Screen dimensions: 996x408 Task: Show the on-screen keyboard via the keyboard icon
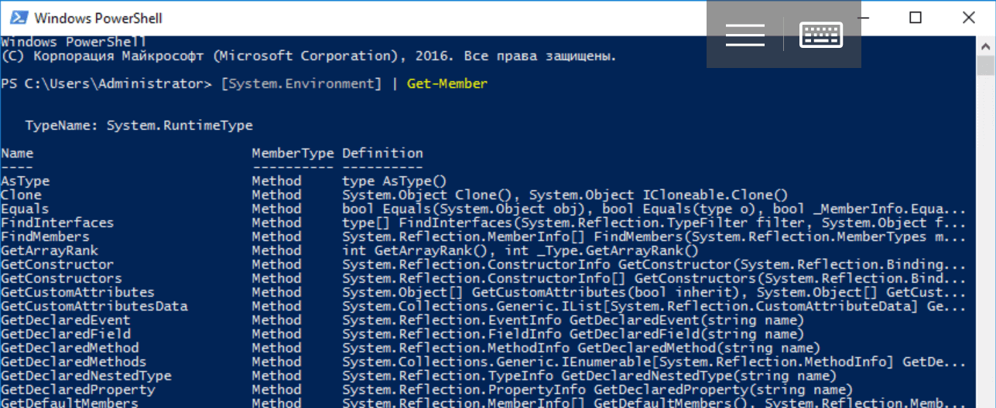(x=821, y=35)
